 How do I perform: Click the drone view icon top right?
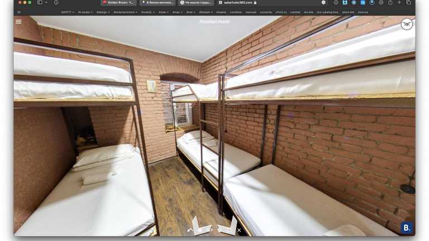pyautogui.click(x=406, y=23)
